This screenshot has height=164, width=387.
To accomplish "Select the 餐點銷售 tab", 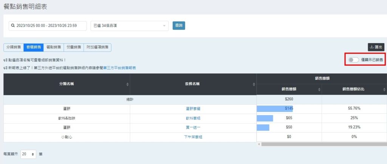I will (54, 47).
